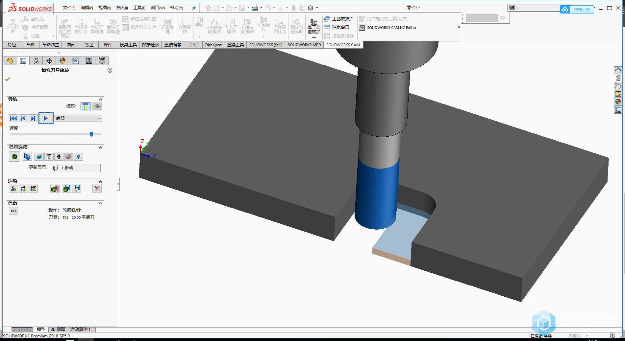Toggle tool holder display option

point(59,157)
